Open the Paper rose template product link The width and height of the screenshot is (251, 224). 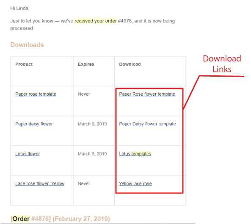36,94
